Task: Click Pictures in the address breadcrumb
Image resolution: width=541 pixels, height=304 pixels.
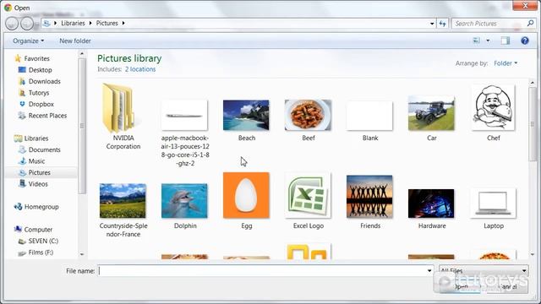Action: 107,23
